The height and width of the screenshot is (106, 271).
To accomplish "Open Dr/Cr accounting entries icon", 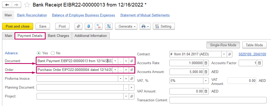I will pos(98,26).
